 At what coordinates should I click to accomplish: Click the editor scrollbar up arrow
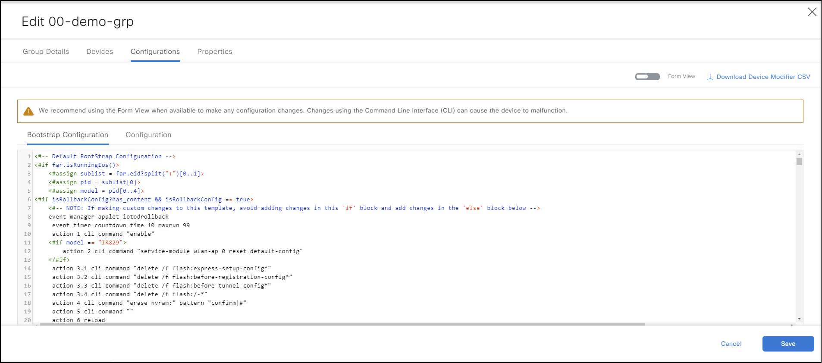799,154
